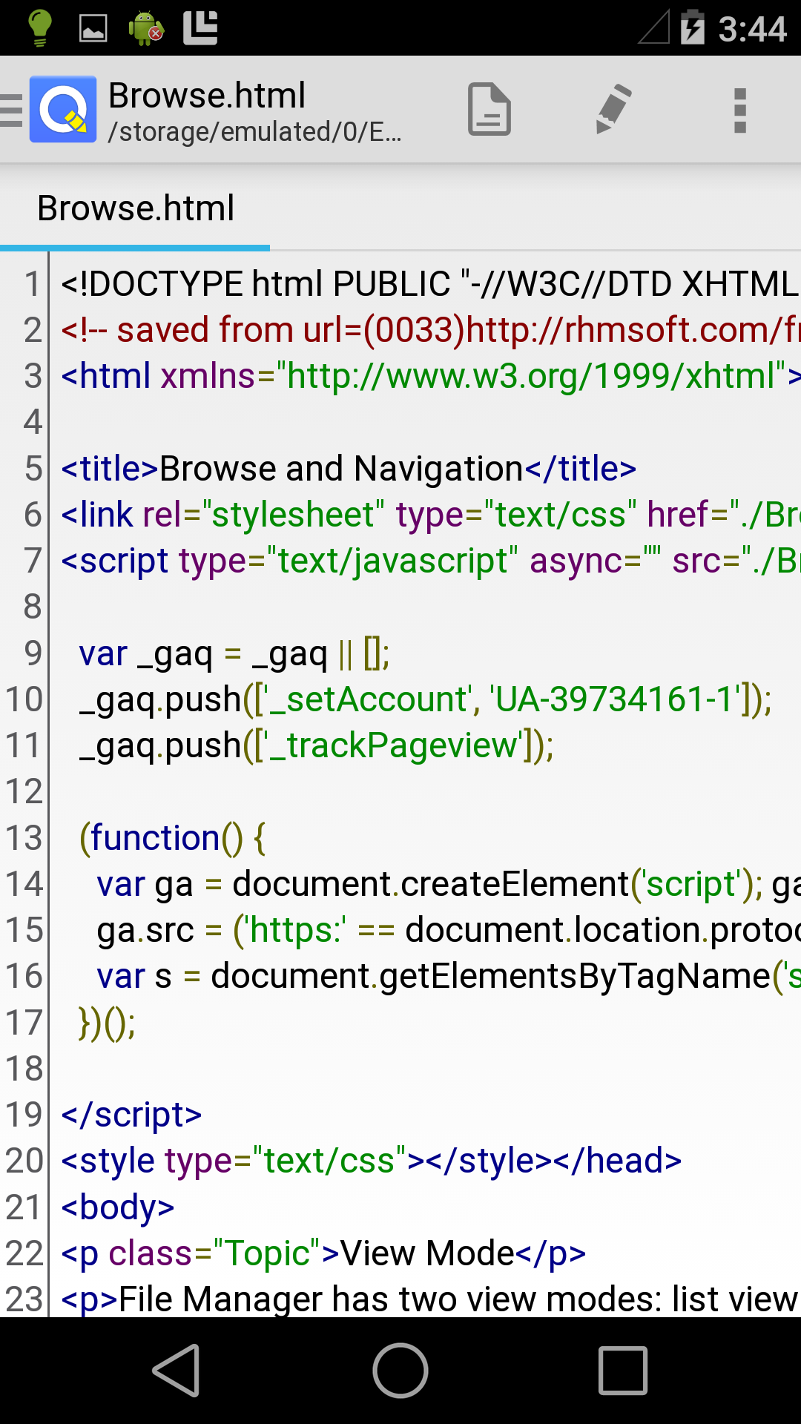The width and height of the screenshot is (801, 1424).
Task: Tap the QuickEdit app logo
Action: pos(63,110)
